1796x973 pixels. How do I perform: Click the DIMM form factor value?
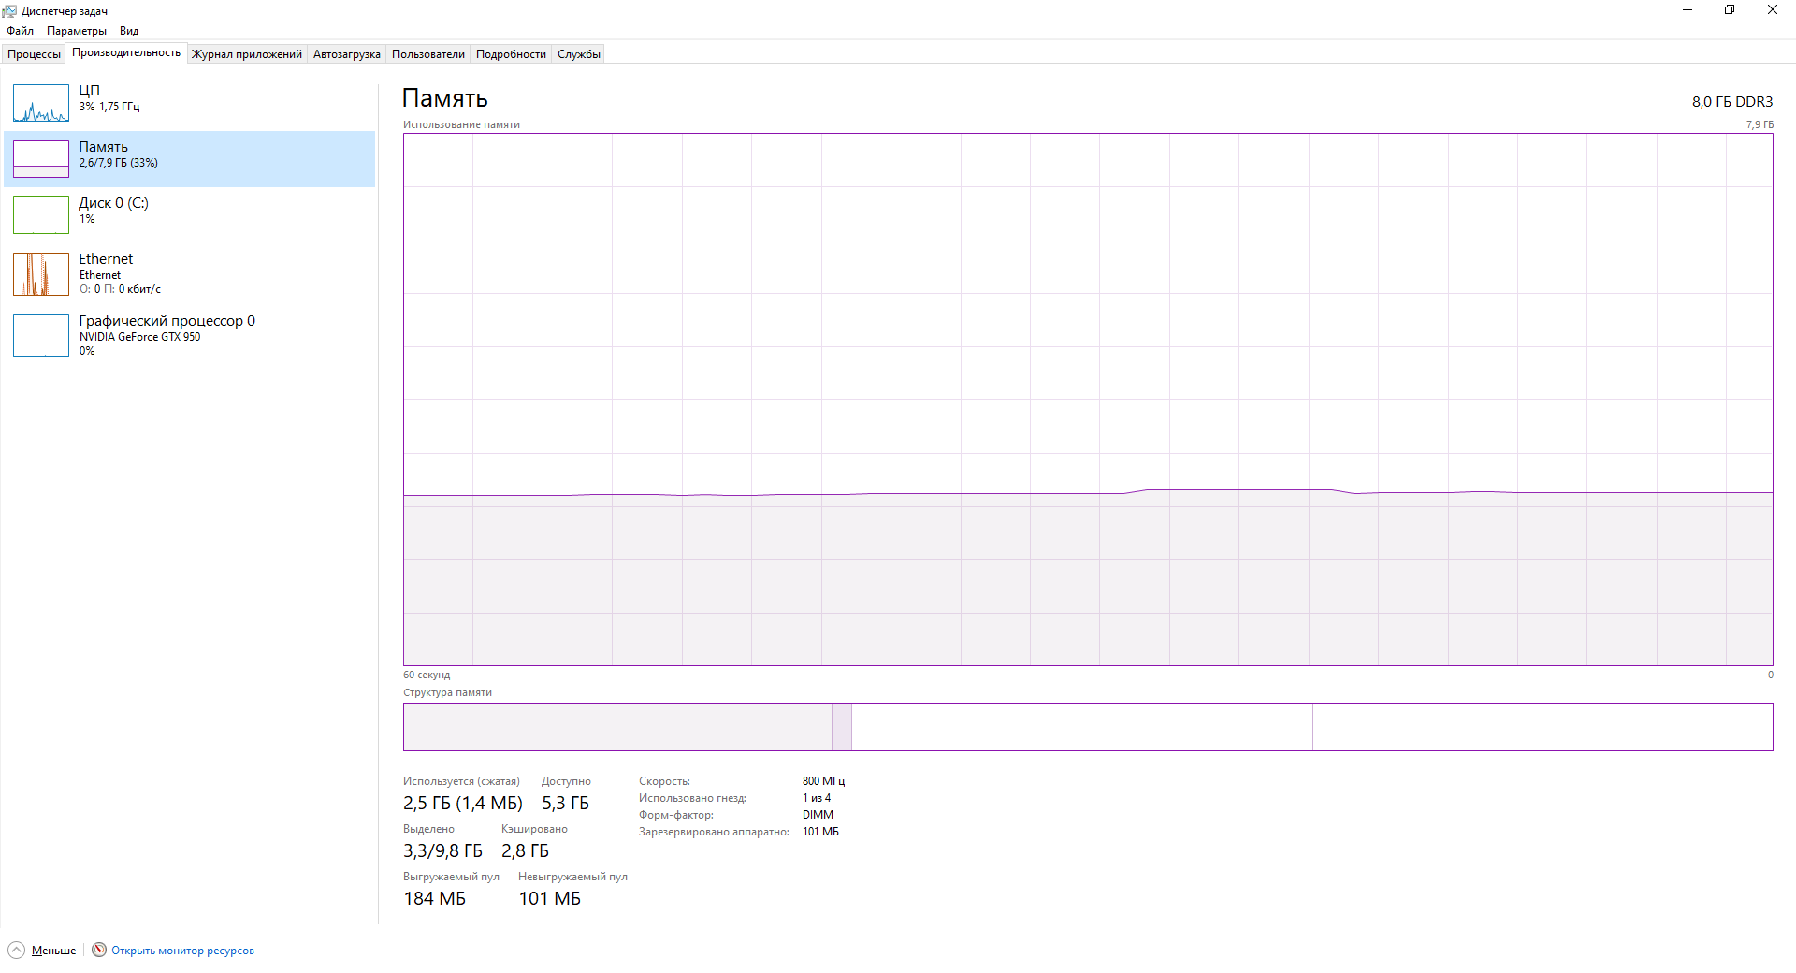tap(818, 815)
